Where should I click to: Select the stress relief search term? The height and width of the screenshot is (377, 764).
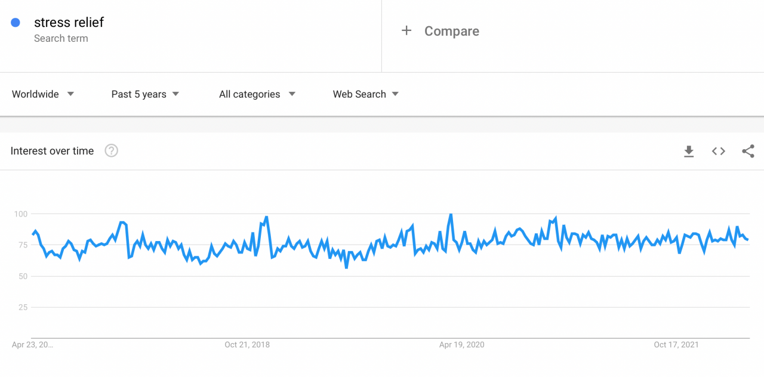[69, 22]
